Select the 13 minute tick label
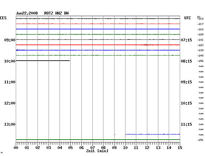Image resolution: width=205 pixels, height=156 pixels. tap(158, 148)
